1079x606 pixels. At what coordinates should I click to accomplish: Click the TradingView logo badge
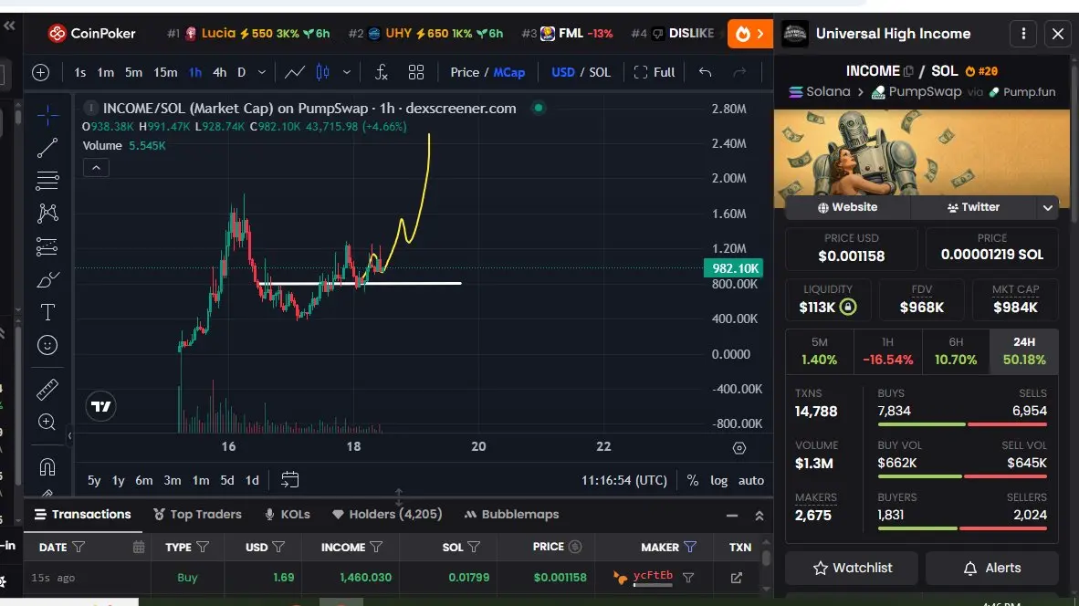[101, 406]
